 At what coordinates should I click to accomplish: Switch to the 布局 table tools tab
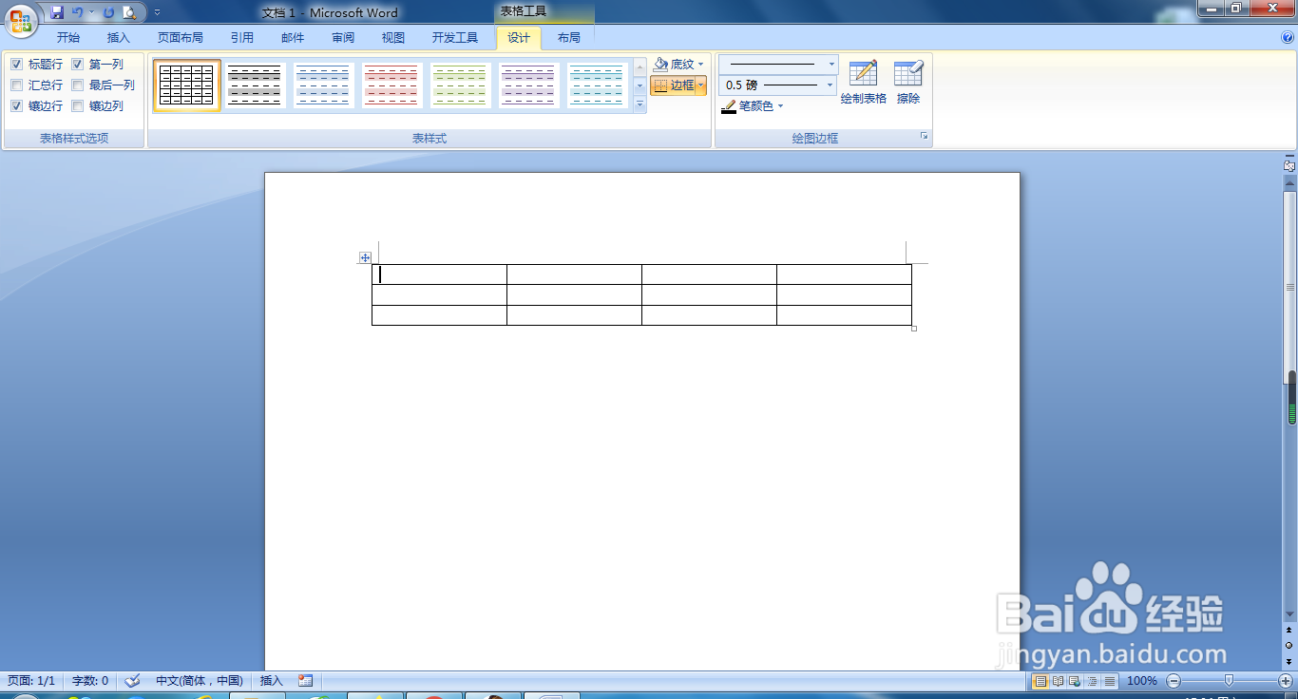click(569, 38)
